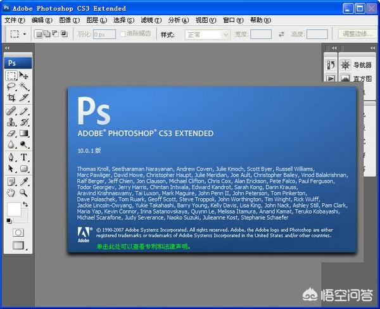Image resolution: width=380 pixels, height=309 pixels.
Task: Open the View (视图) menu
Action: point(206,20)
